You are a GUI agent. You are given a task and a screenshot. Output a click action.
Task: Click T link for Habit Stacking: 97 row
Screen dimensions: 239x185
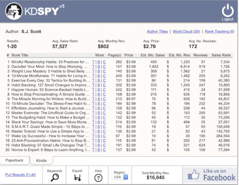(93, 145)
